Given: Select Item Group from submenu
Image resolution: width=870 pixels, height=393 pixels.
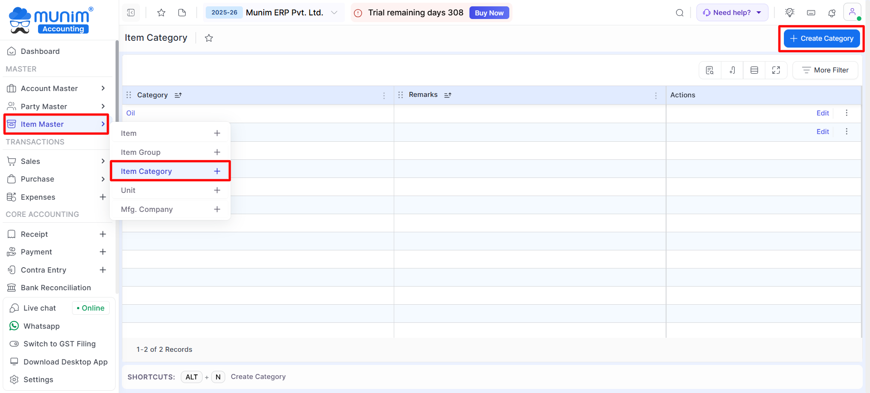Looking at the screenshot, I should [141, 152].
